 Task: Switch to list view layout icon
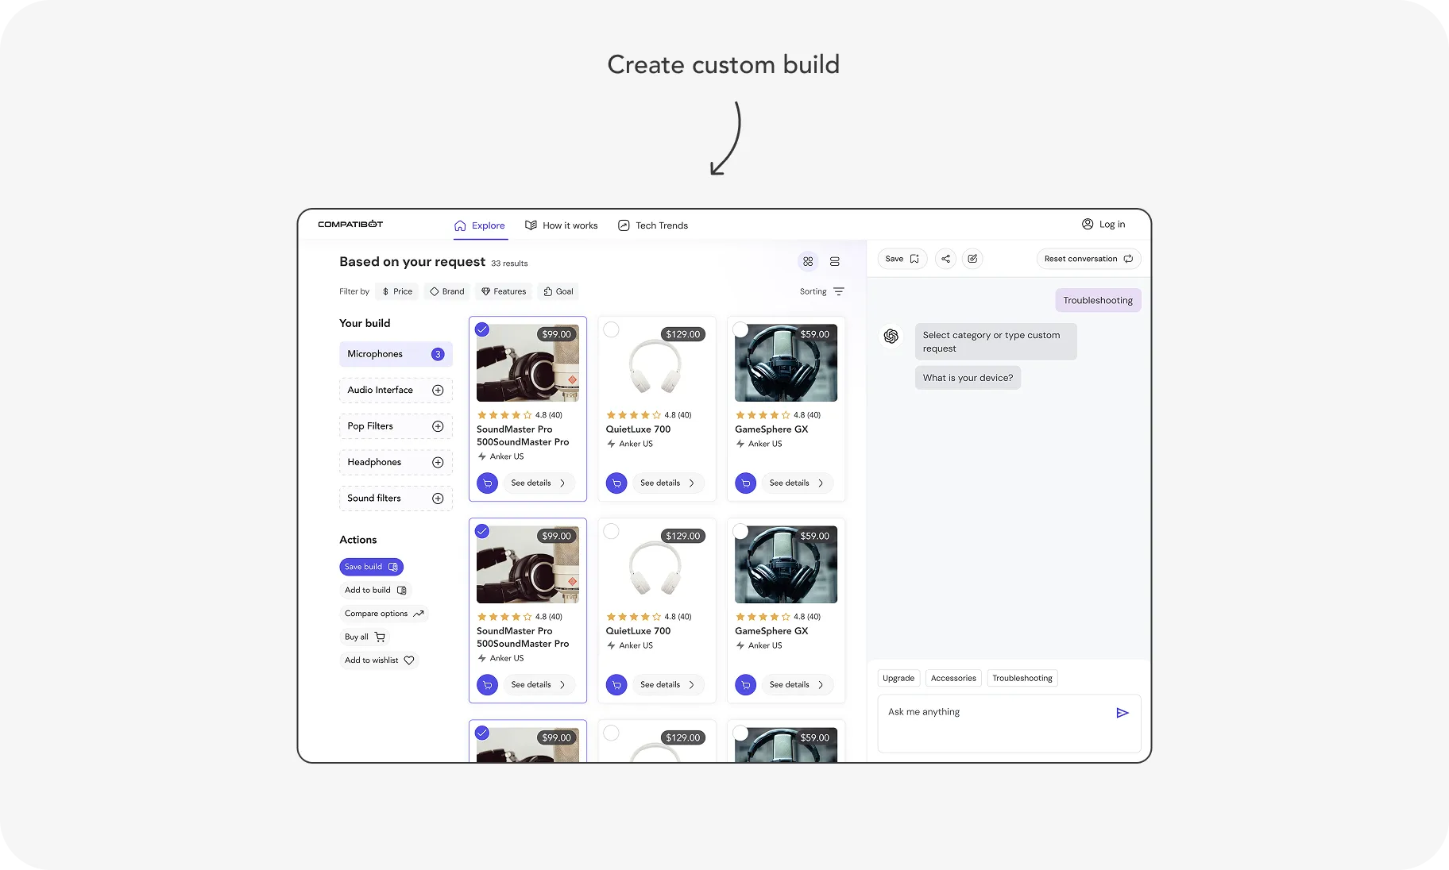coord(835,261)
